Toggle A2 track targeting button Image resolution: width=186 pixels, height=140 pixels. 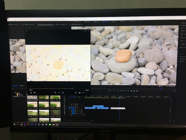73,112
